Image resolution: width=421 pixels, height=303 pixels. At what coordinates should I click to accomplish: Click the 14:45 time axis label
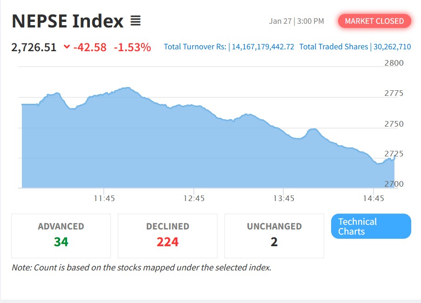(374, 198)
